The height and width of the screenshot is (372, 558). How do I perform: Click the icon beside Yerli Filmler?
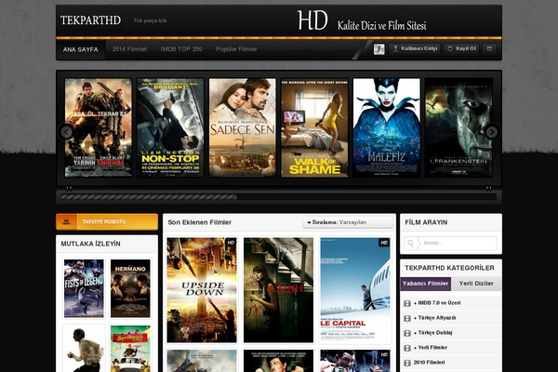click(407, 348)
